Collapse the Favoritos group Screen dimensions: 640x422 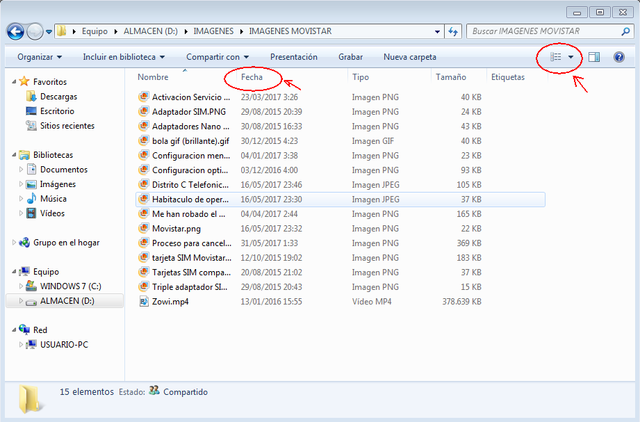[14, 82]
